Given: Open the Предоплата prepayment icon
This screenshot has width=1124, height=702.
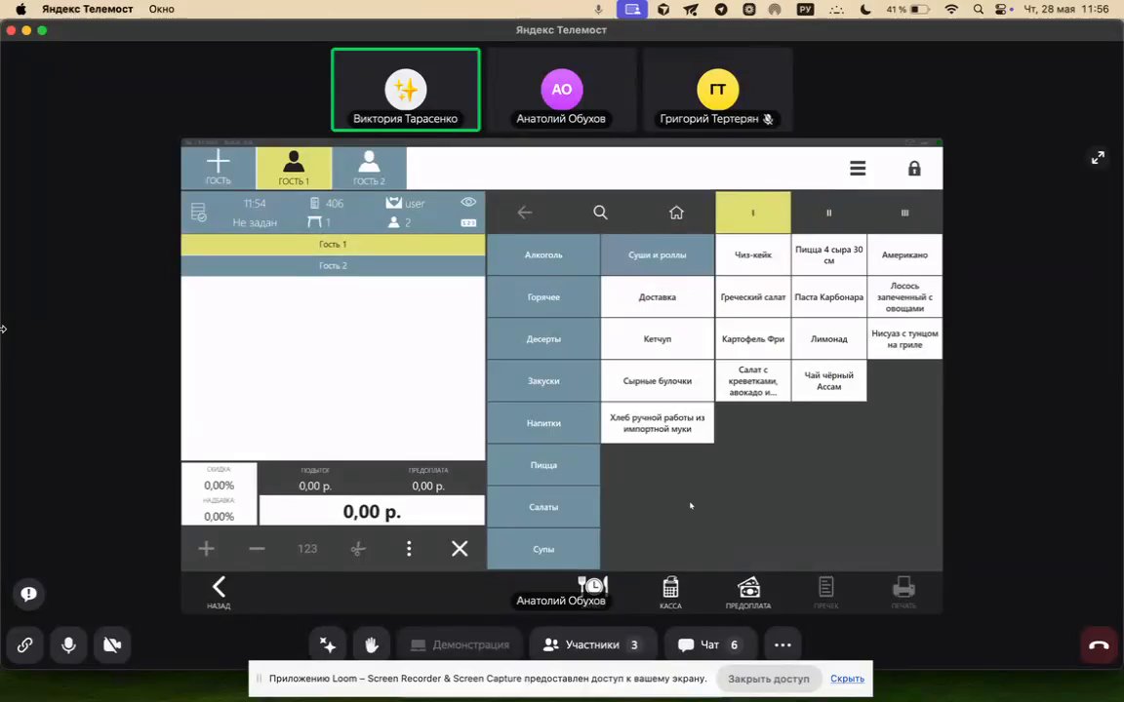Looking at the screenshot, I should (747, 593).
